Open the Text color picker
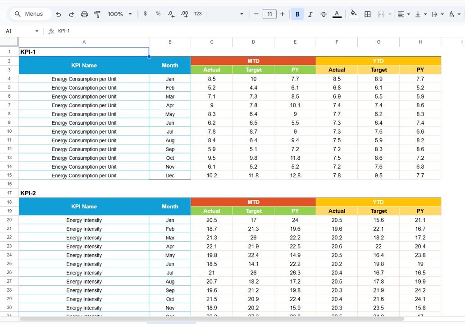Image resolution: width=465 pixels, height=324 pixels. (x=337, y=14)
